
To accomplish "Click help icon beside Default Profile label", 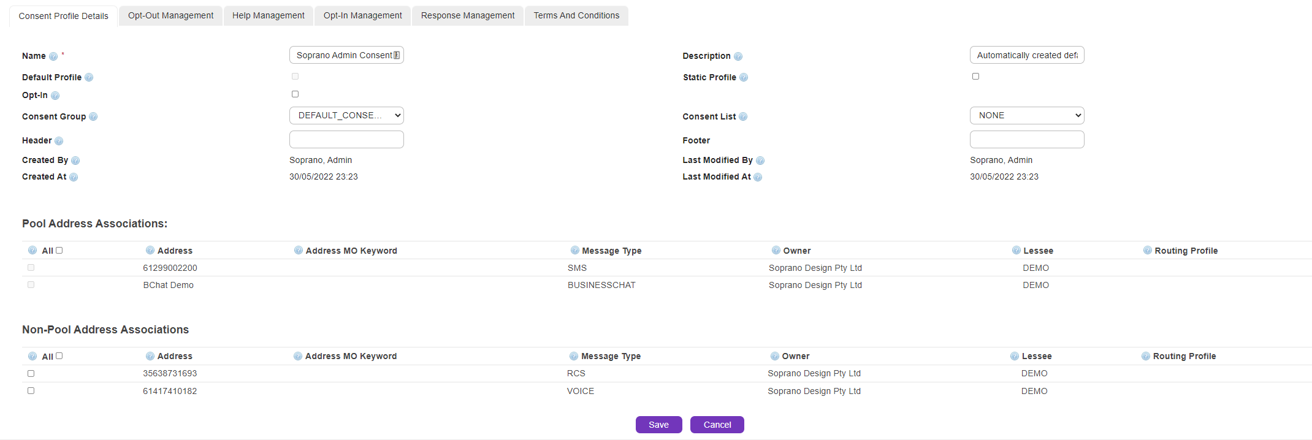I will pyautogui.click(x=89, y=77).
